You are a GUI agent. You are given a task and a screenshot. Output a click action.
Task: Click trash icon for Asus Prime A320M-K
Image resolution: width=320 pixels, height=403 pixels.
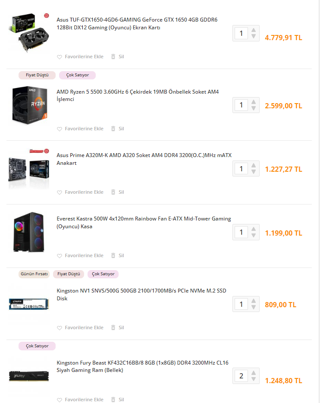point(113,192)
